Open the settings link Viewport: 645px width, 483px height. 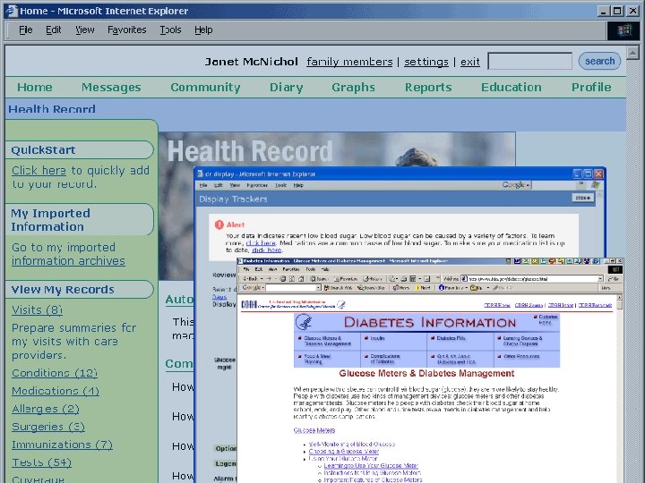pyautogui.click(x=426, y=62)
